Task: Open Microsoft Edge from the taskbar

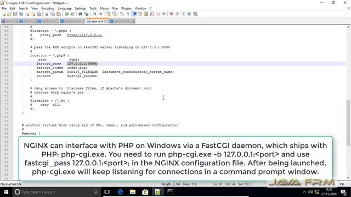Action: pos(120,192)
